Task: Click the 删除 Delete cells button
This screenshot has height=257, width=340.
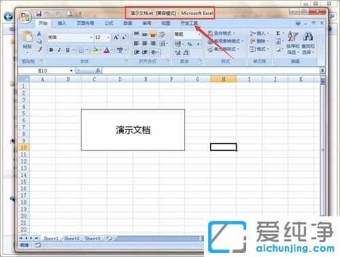Action: click(259, 41)
